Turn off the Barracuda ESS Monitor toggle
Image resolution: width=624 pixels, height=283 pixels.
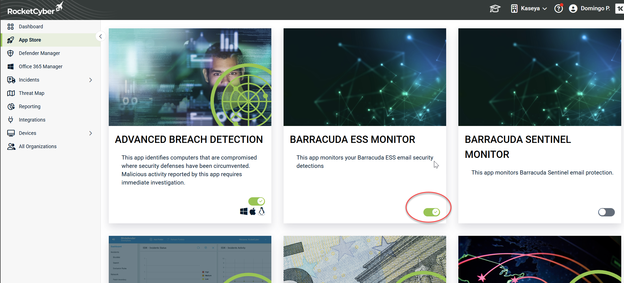pos(431,212)
